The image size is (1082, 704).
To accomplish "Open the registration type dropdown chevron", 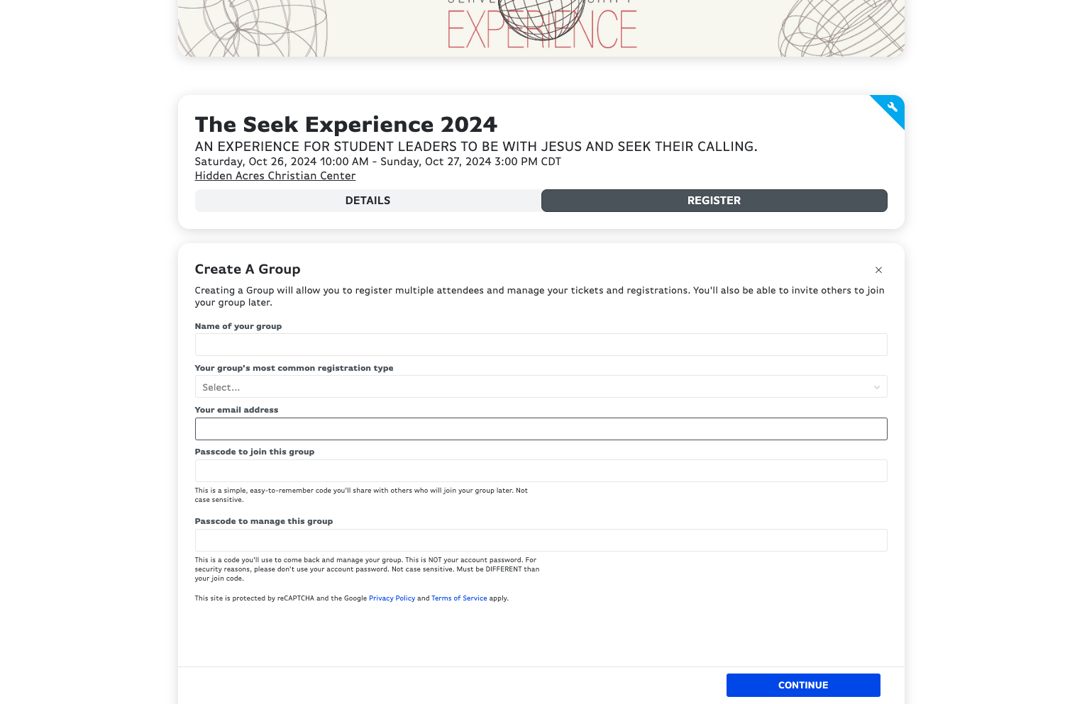I will coord(876,387).
